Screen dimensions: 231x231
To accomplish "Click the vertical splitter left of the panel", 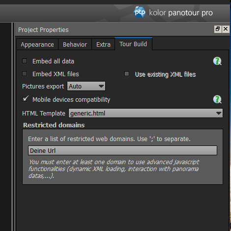I will coord(13,127).
